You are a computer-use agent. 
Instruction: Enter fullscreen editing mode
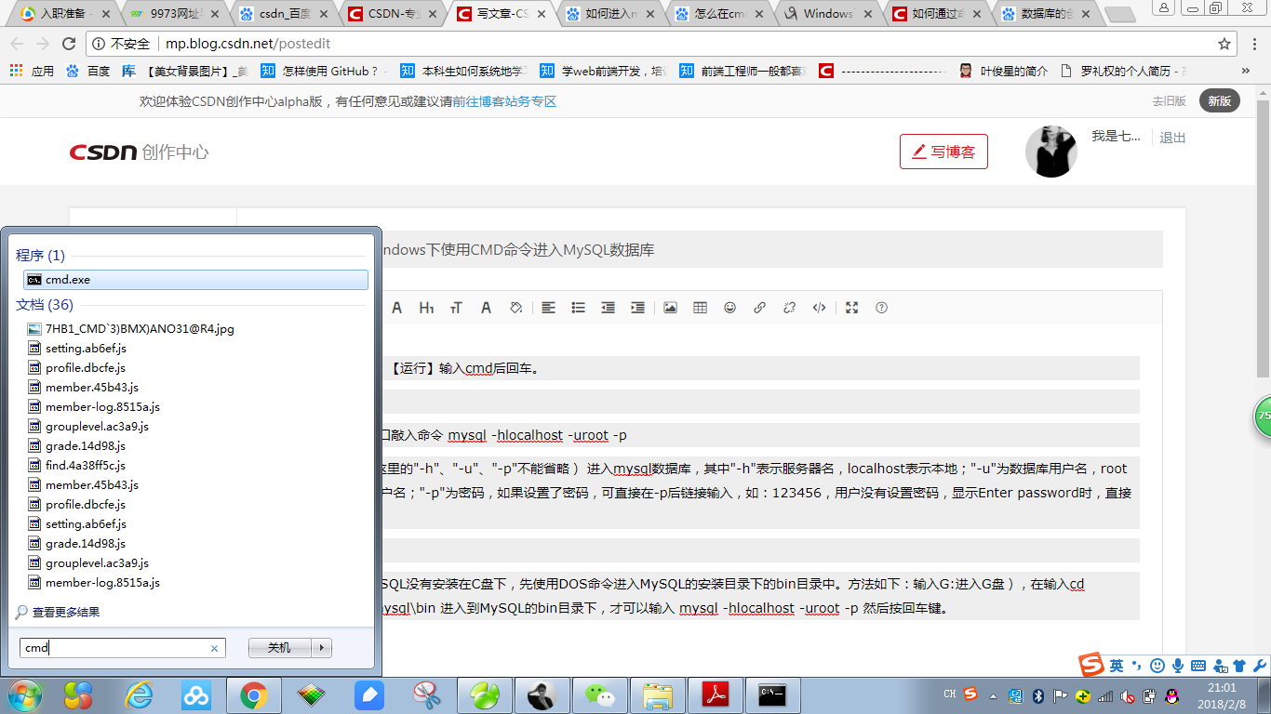point(851,308)
